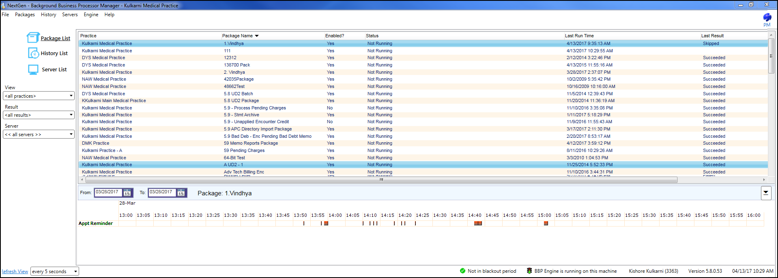Click the Appt Reminder marker near 15:00

point(546,223)
